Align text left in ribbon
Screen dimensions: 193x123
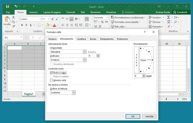click(63, 25)
